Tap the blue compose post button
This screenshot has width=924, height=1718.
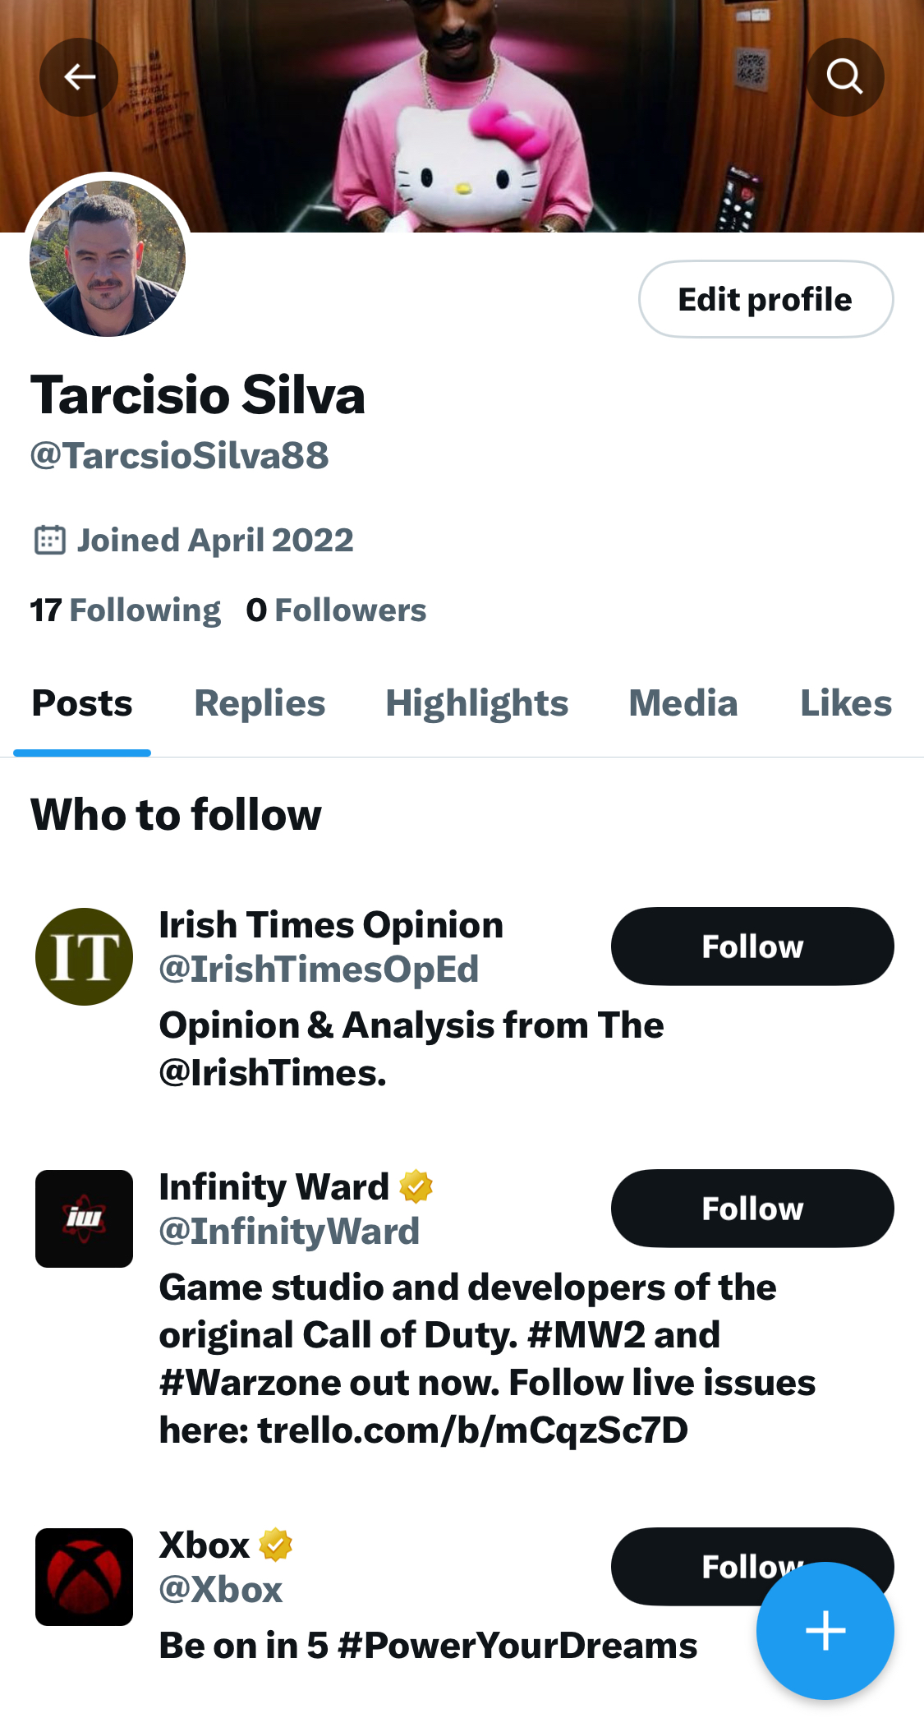pos(825,1630)
